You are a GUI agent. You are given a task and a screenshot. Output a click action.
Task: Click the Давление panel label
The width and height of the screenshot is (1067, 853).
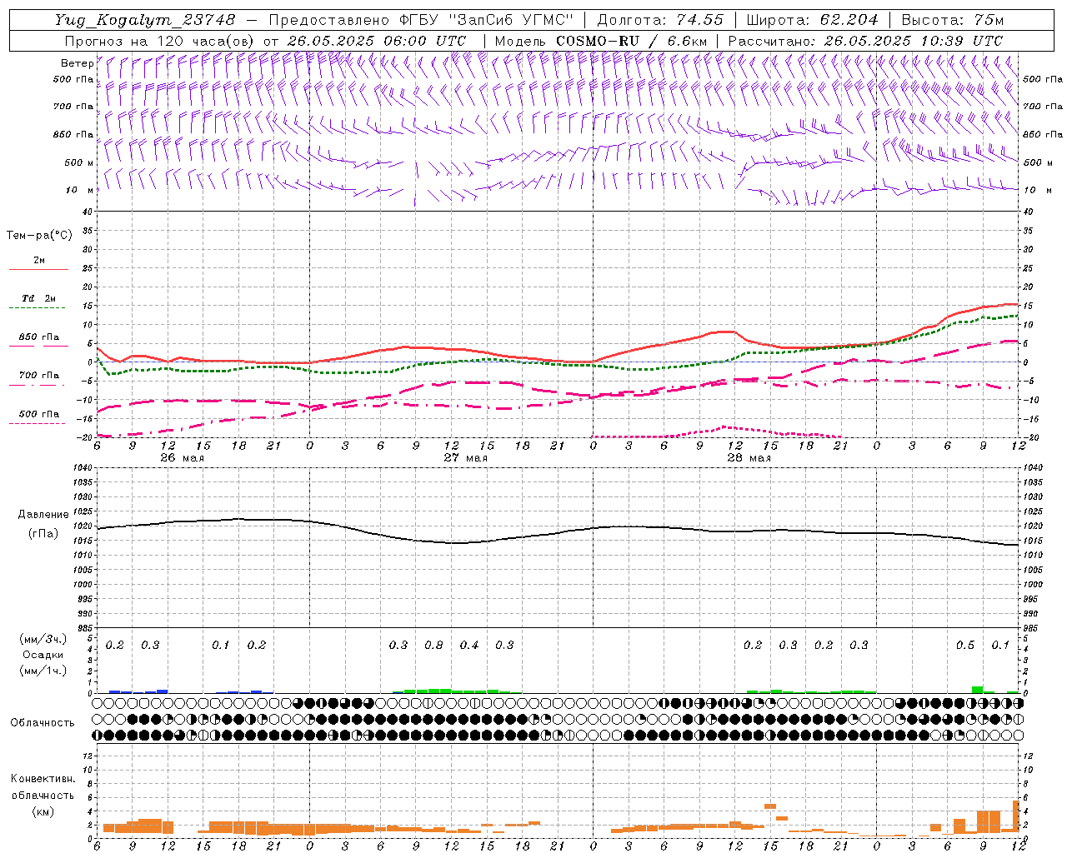[x=43, y=515]
